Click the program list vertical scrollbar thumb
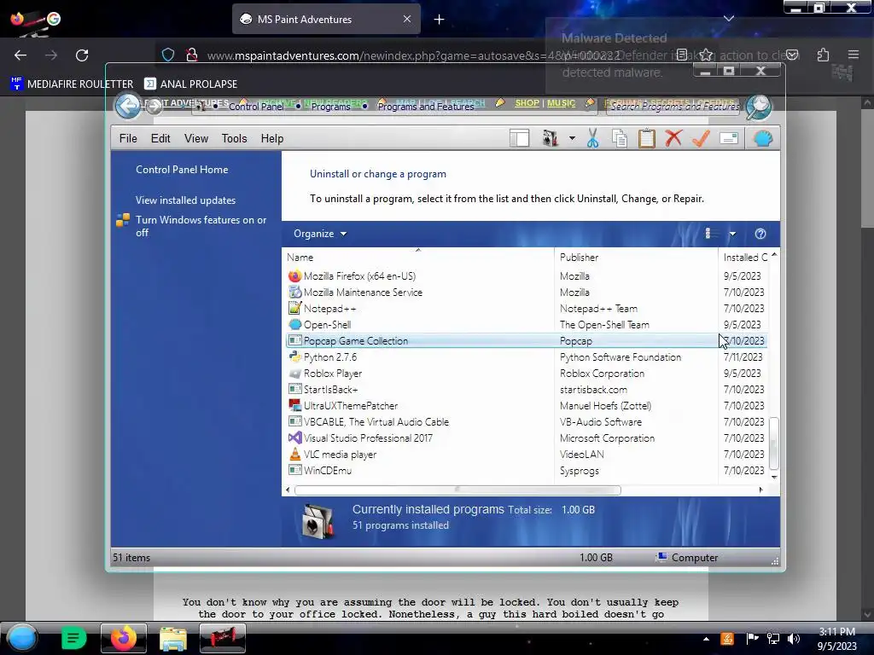This screenshot has width=874, height=655. (773, 443)
